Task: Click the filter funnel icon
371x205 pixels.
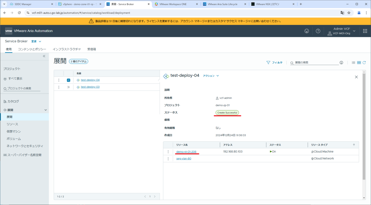Action: pos(268,62)
